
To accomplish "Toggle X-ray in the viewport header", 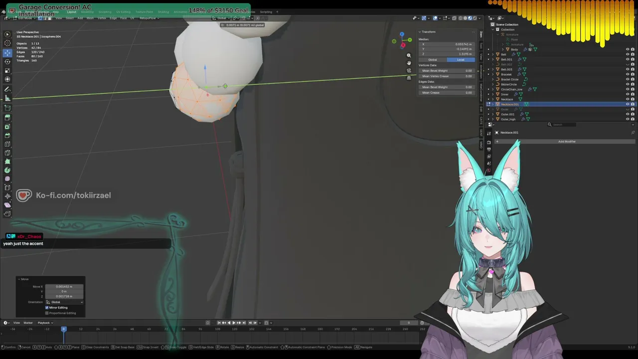I will [x=454, y=18].
